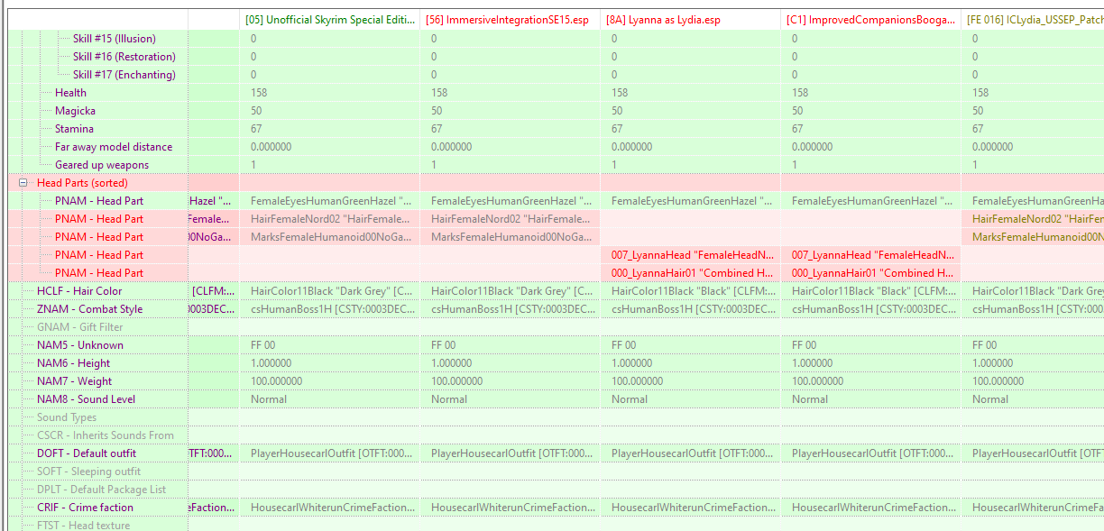The height and width of the screenshot is (531, 1104).
Task: Collapse the Head Parts (sorted) node
Action: tap(23, 183)
